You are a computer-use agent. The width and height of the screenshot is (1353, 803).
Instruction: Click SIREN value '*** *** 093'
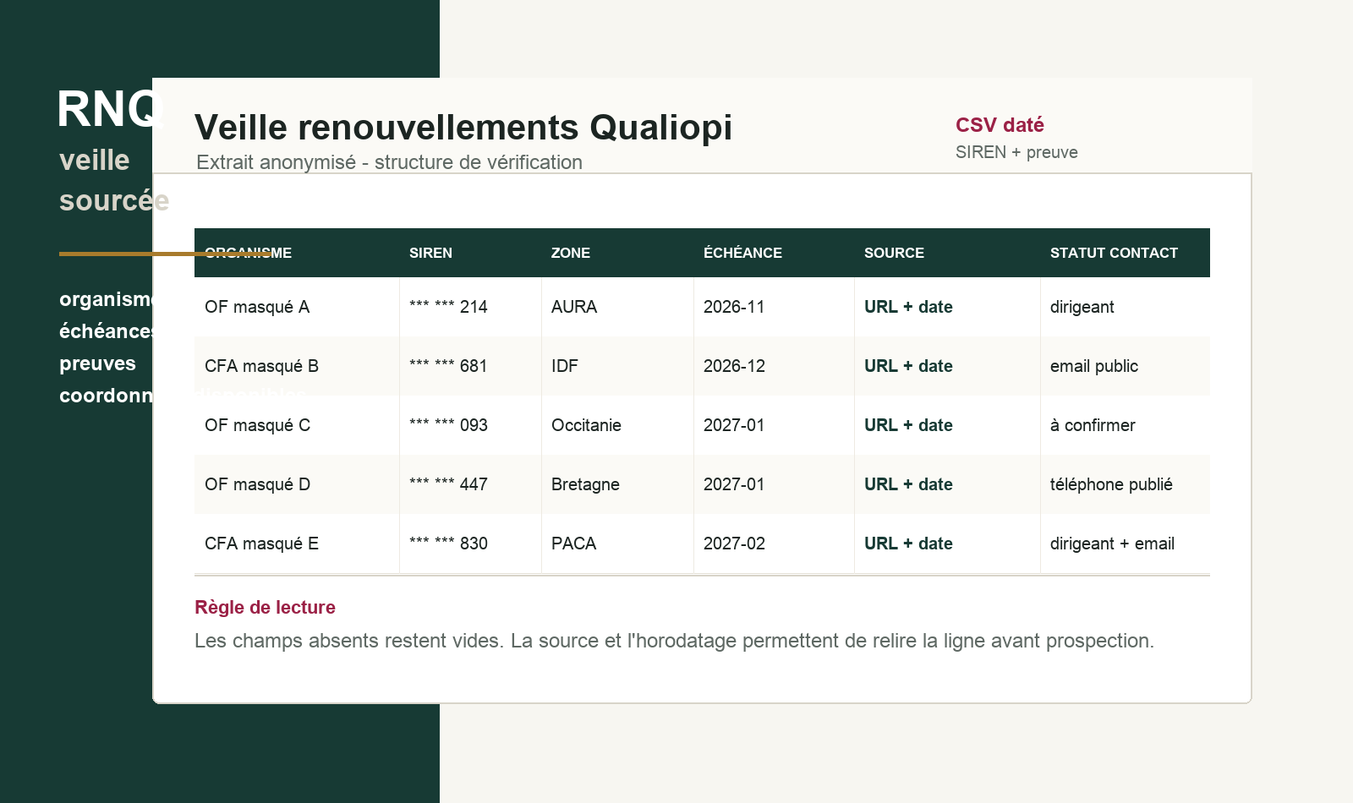[448, 425]
